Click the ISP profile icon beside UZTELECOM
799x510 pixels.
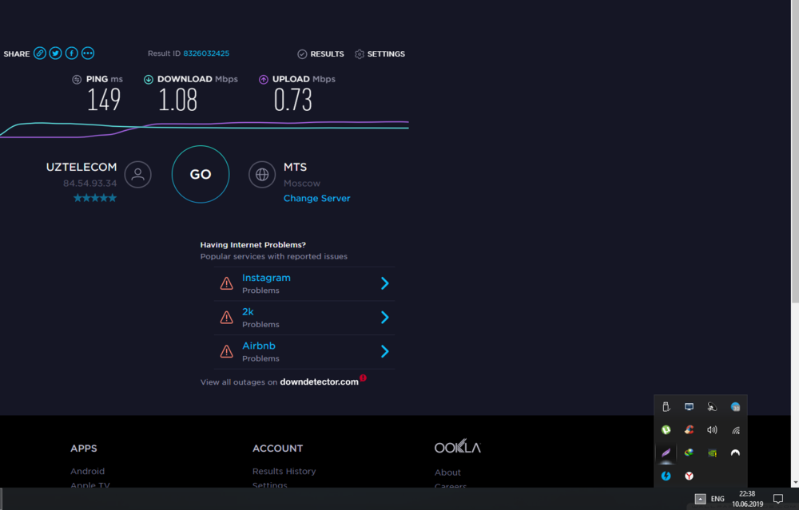137,174
